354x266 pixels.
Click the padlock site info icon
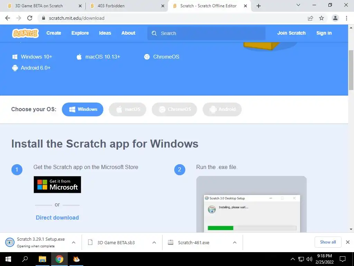(44, 18)
